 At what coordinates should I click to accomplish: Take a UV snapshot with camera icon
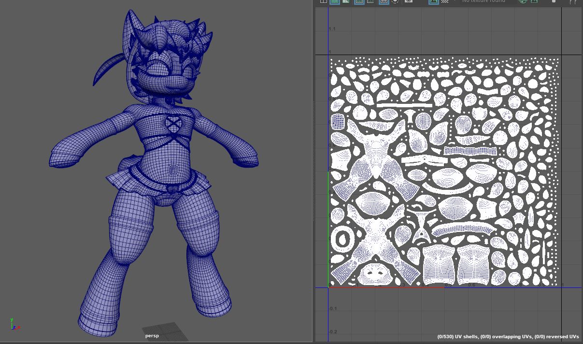pyautogui.click(x=409, y=1)
